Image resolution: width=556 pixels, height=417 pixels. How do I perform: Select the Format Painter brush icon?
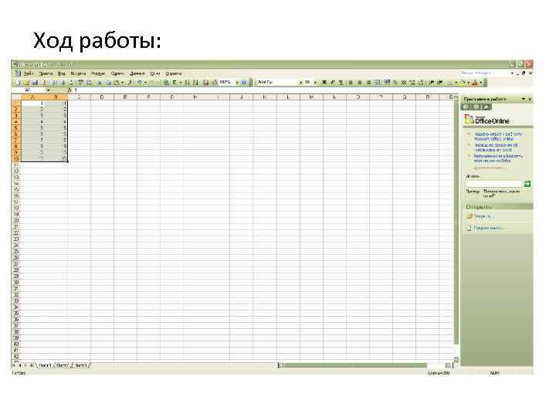[x=131, y=83]
